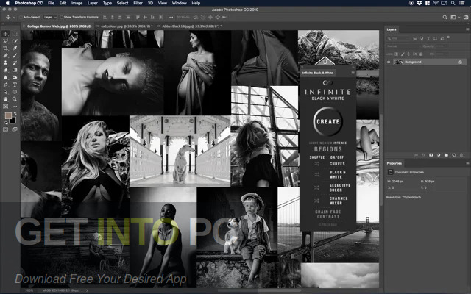
Task: Select the Healing Brush tool
Action: 6,56
